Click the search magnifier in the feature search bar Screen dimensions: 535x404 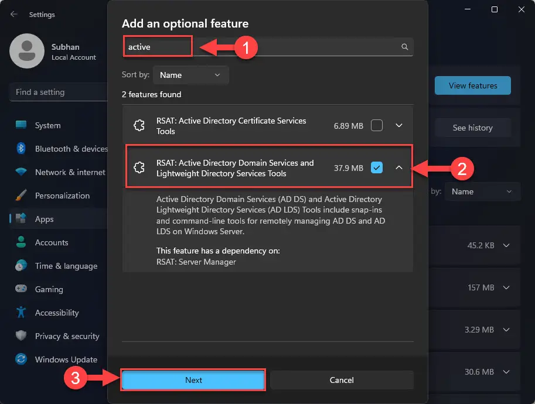pos(404,46)
